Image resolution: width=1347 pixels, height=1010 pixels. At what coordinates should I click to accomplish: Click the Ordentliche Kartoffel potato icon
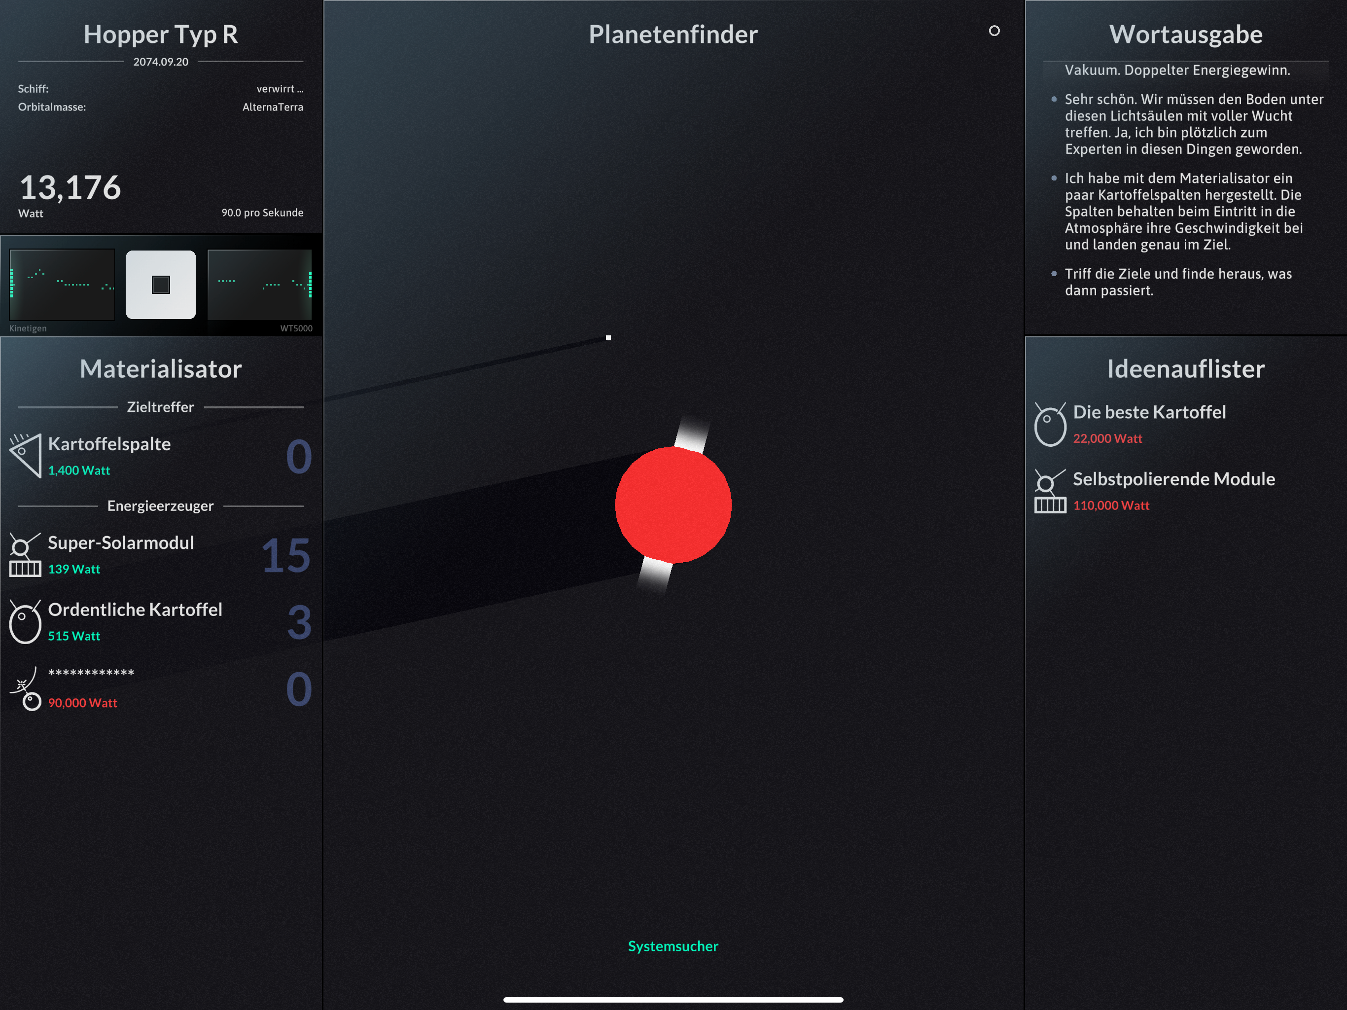(26, 621)
